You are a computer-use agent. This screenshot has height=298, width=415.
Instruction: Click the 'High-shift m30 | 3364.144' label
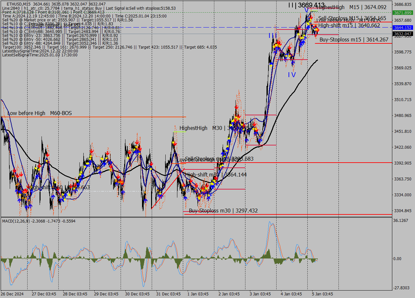click(216, 175)
